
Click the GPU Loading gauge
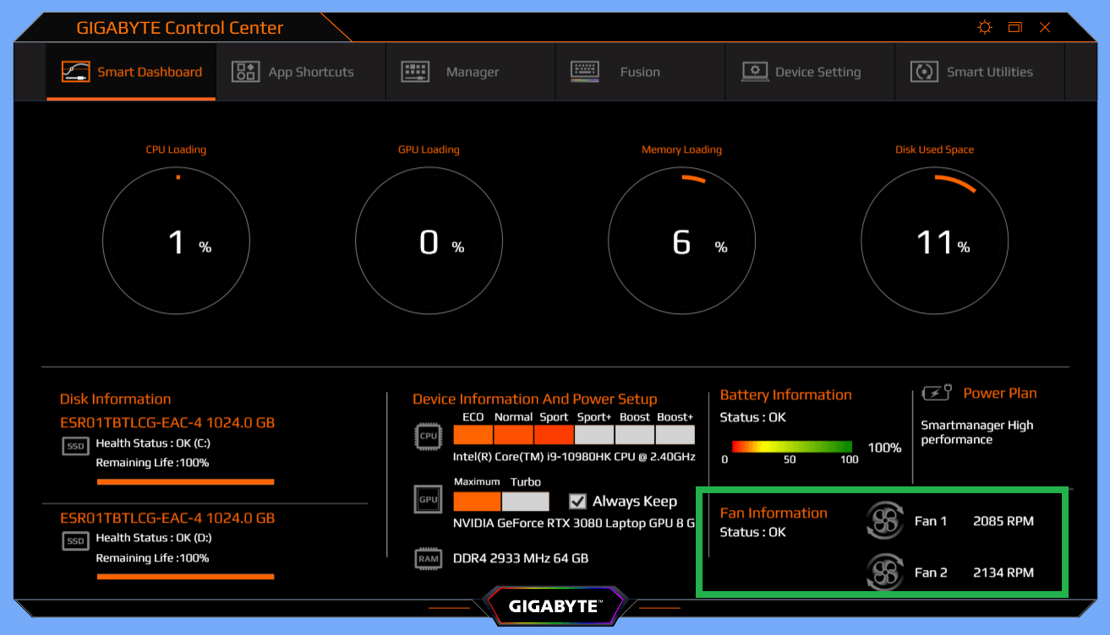429,242
